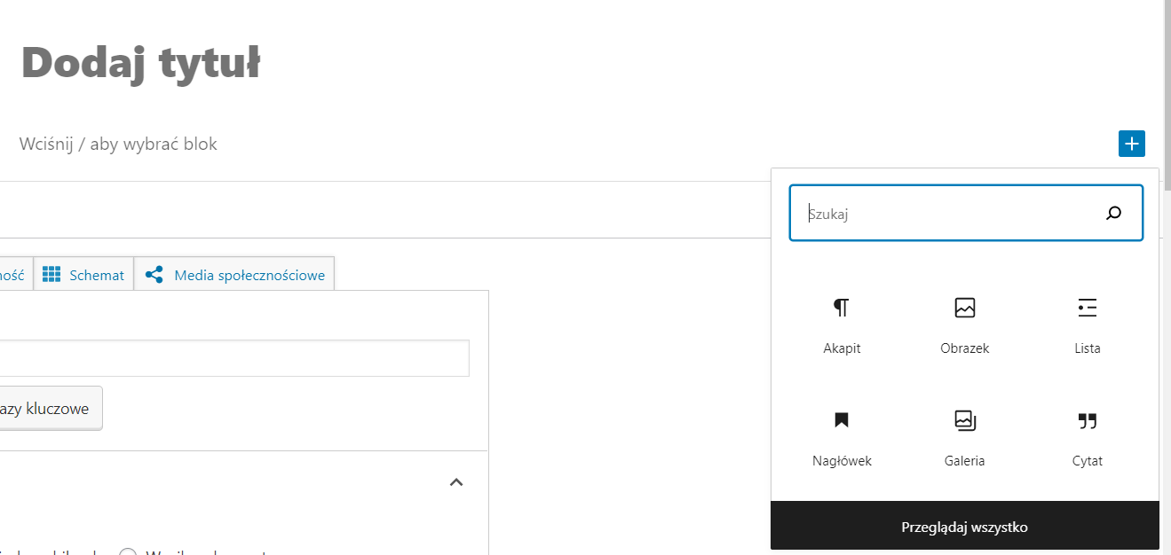Switch to the Schemat tab

(84, 275)
